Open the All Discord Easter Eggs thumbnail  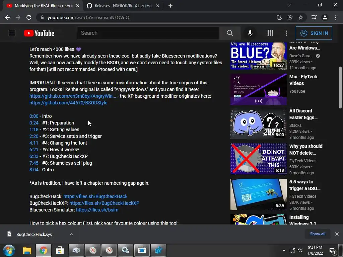[x=258, y=123]
